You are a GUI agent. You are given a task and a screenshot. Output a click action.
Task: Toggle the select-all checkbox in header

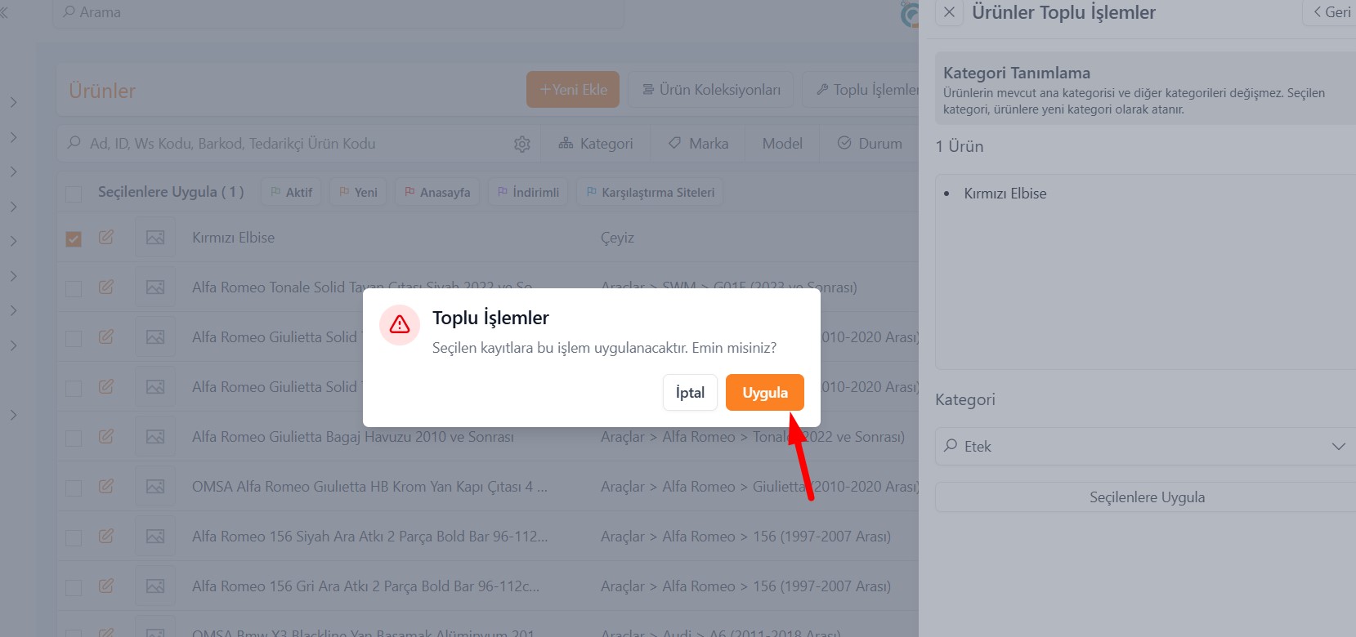pyautogui.click(x=74, y=194)
